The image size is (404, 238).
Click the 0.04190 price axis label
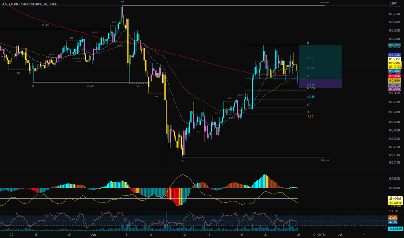click(394, 155)
